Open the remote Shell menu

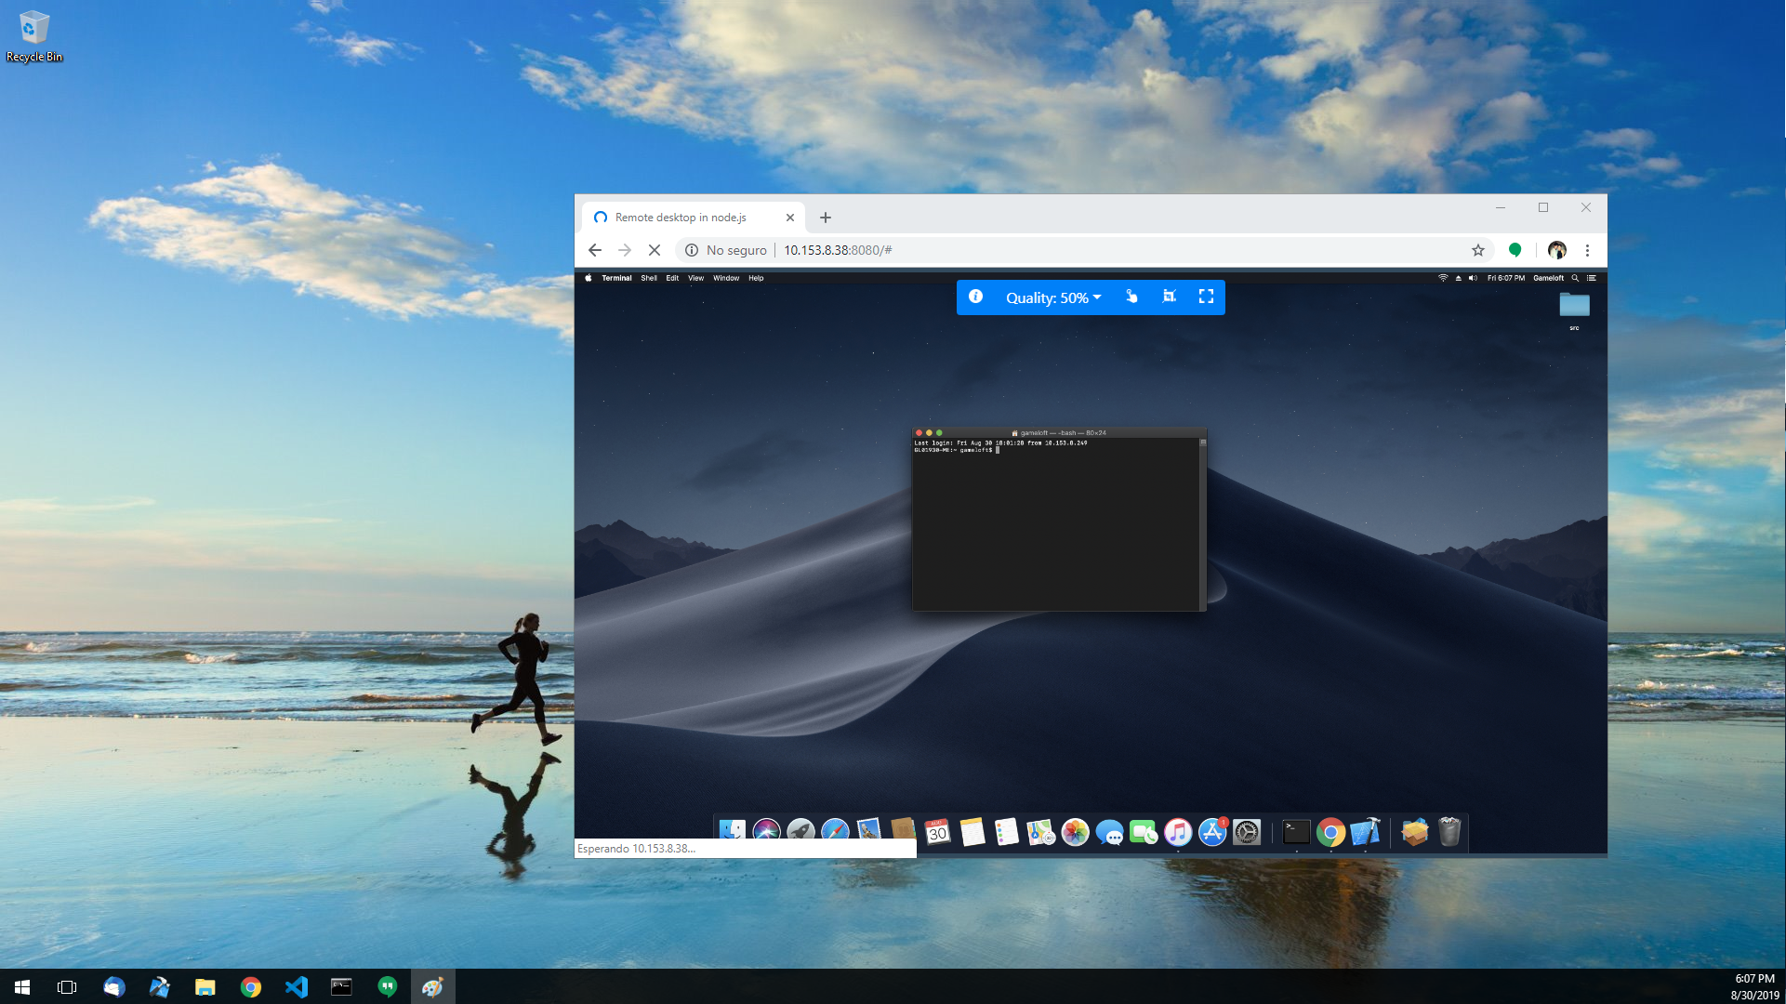pyautogui.click(x=648, y=278)
